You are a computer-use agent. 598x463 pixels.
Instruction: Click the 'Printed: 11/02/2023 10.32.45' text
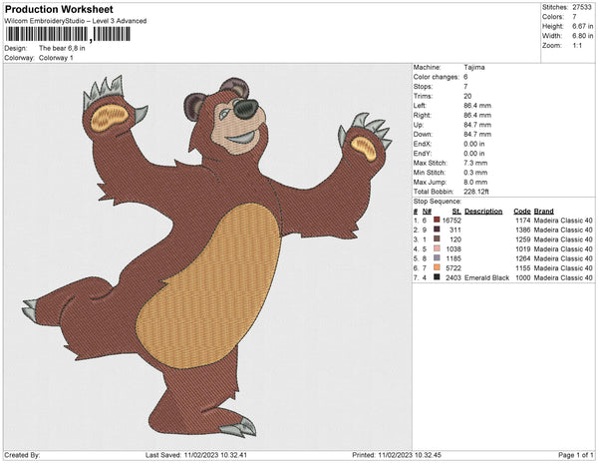397,455
